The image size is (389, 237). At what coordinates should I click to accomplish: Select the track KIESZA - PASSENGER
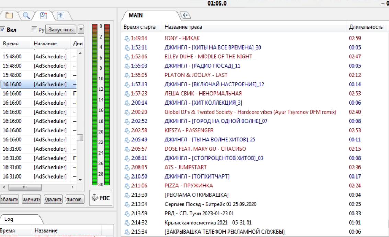point(189,130)
